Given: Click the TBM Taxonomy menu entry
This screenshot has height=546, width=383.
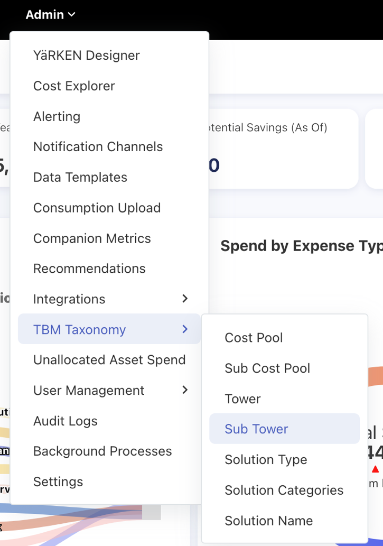Looking at the screenshot, I should tap(80, 330).
